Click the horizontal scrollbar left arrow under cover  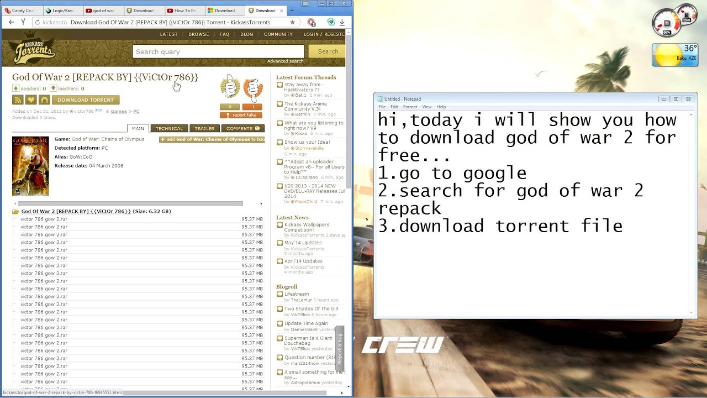(x=15, y=203)
